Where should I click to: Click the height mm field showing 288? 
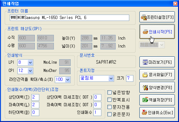86,38
